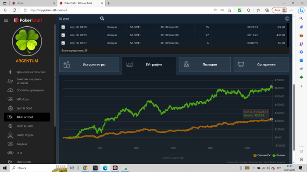Launch Chrome from taskbar
Viewport: 307px width, 172px height.
[85, 168]
